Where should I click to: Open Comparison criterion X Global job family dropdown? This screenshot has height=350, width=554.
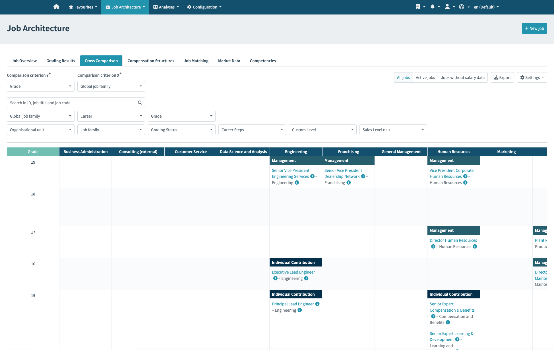click(x=111, y=86)
